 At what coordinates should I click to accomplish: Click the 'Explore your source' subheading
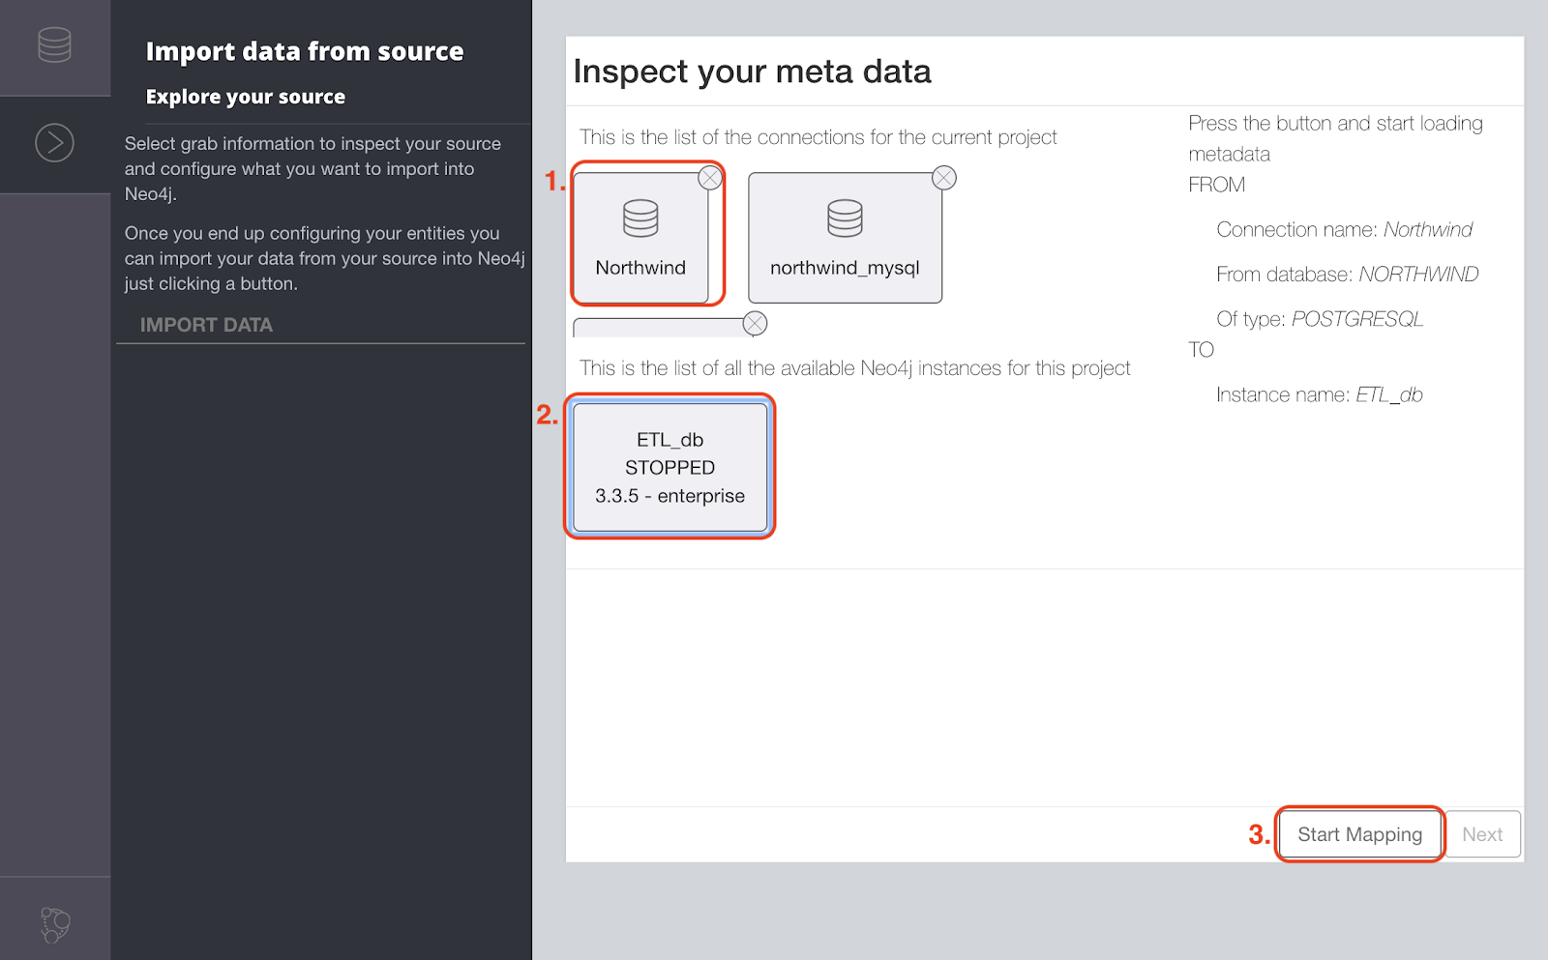click(x=246, y=97)
